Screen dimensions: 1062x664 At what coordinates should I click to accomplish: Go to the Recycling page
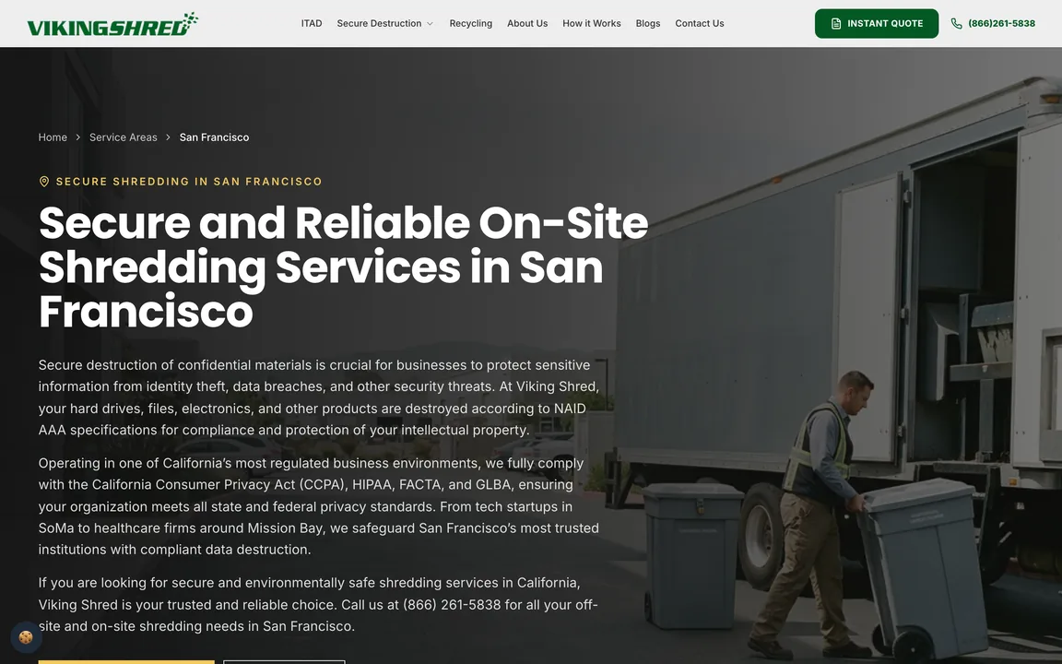pyautogui.click(x=471, y=23)
